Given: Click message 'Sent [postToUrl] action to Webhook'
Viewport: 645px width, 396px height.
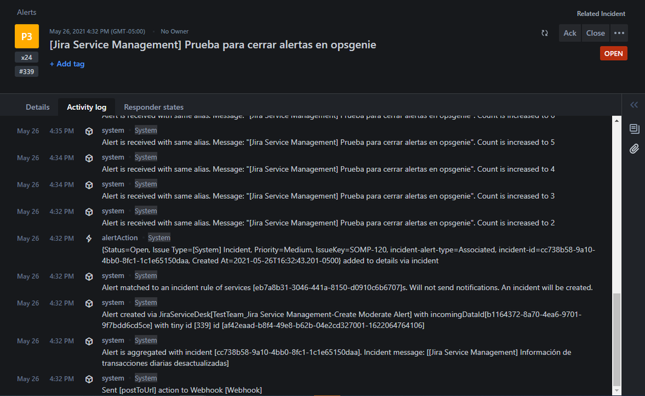Looking at the screenshot, I should [182, 390].
